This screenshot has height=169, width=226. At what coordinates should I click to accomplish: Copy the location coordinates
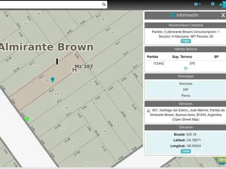(186, 151)
